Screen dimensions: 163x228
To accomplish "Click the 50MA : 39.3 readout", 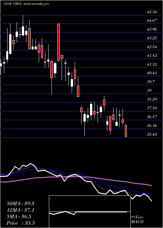I will [x=20, y=204].
